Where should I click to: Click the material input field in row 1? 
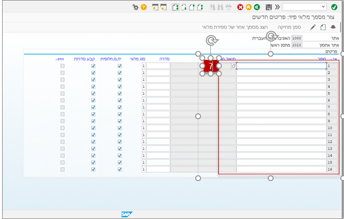pos(281,66)
